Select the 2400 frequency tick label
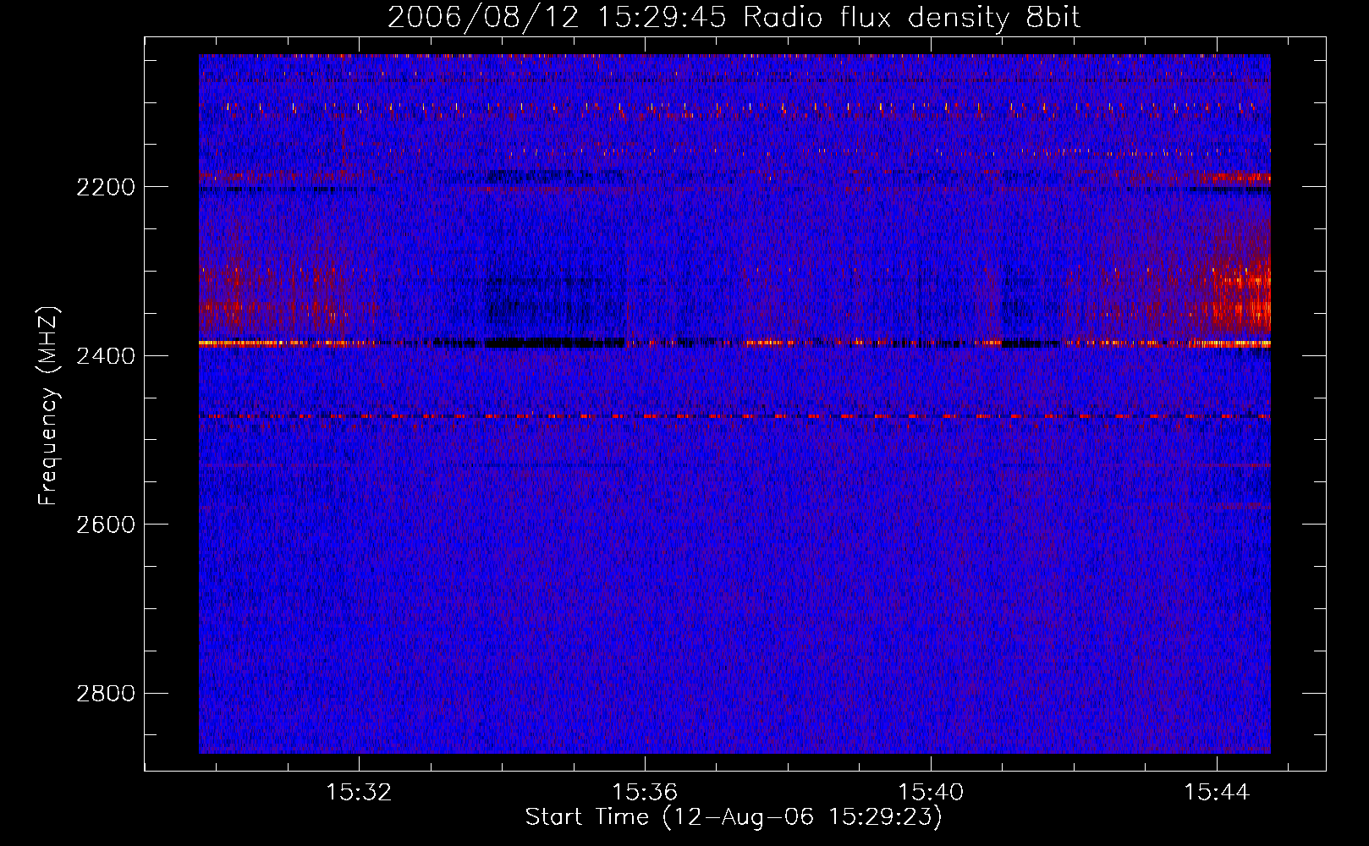The width and height of the screenshot is (1369, 846). pyautogui.click(x=106, y=356)
